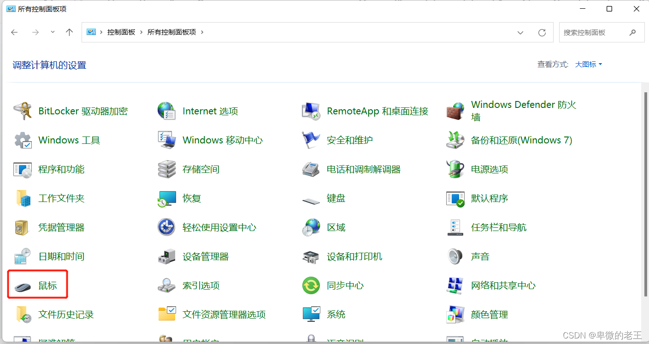649x344 pixels.
Task: Click the 声音 speaker icon
Action: [x=455, y=256]
